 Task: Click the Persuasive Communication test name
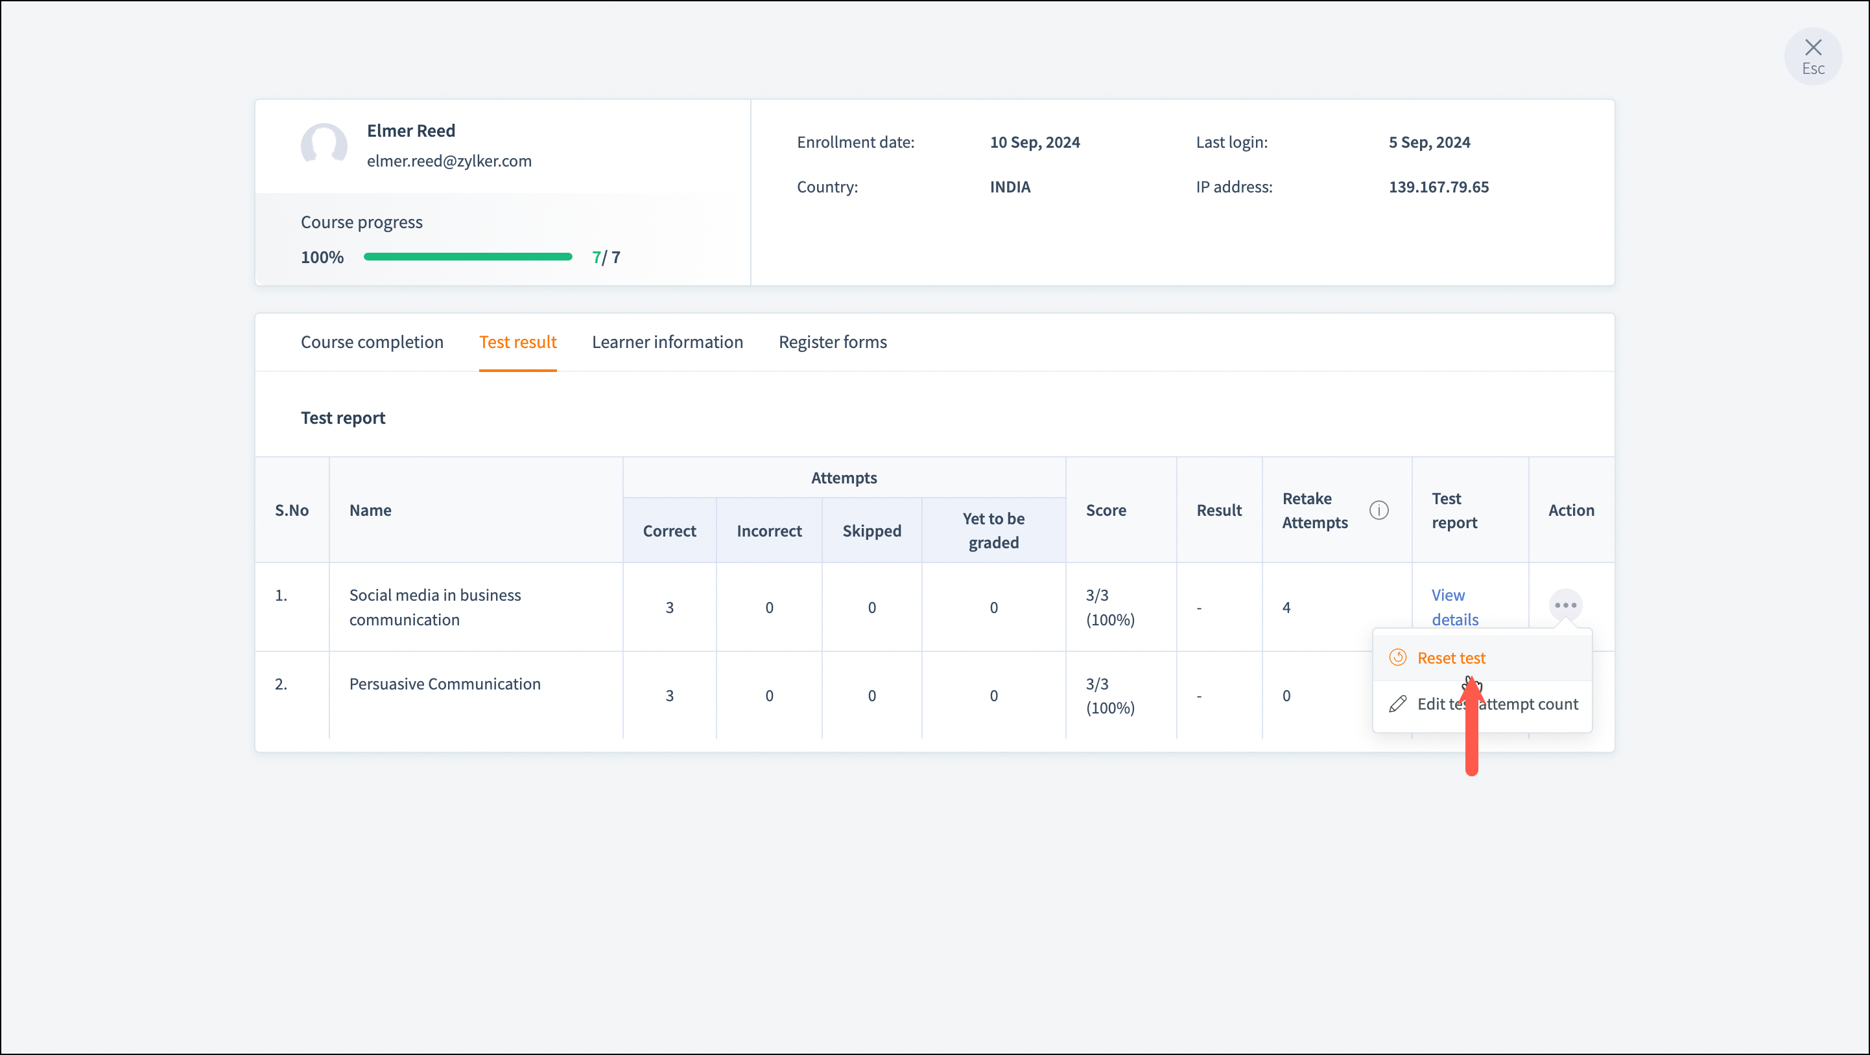coord(444,684)
